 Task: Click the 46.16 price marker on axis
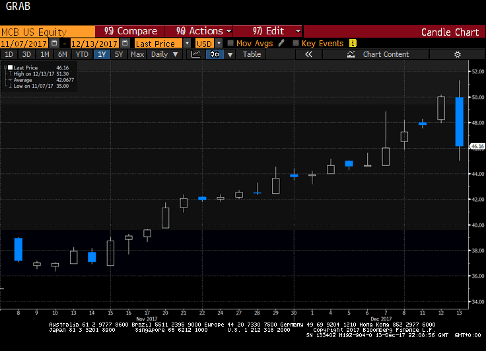coord(477,145)
